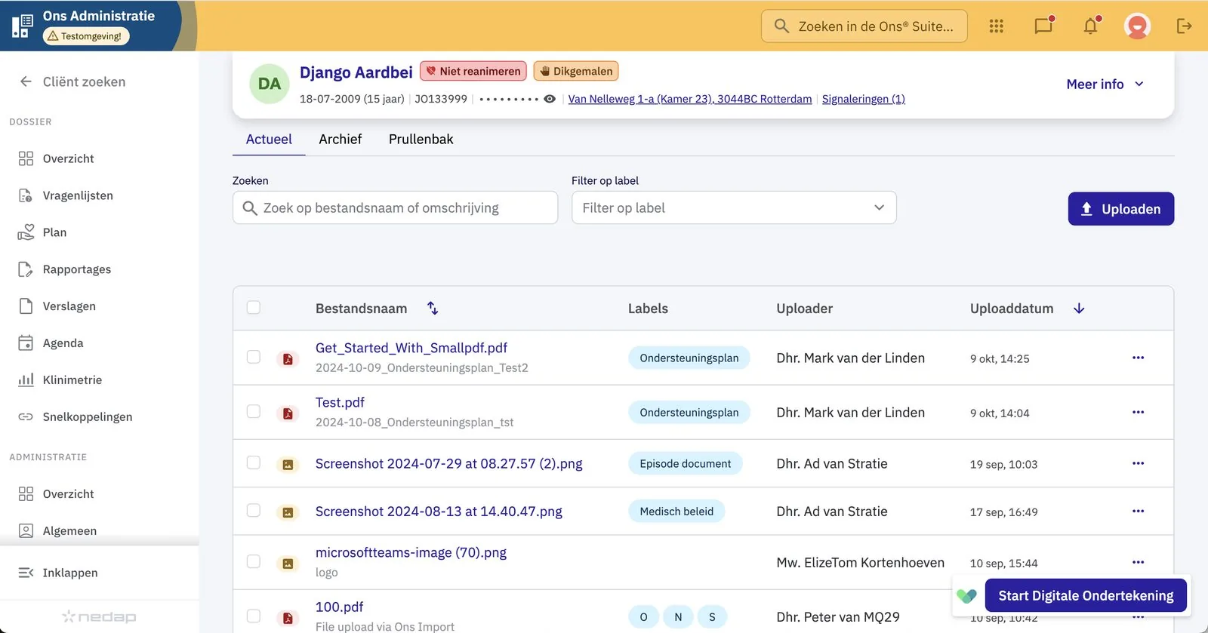
Task: Open options for Screenshot 2024-07-29 file
Action: (x=1138, y=463)
